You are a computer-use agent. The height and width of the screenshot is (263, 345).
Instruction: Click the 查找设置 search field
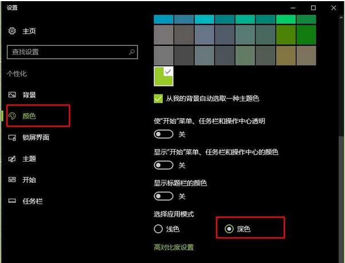coord(66,52)
